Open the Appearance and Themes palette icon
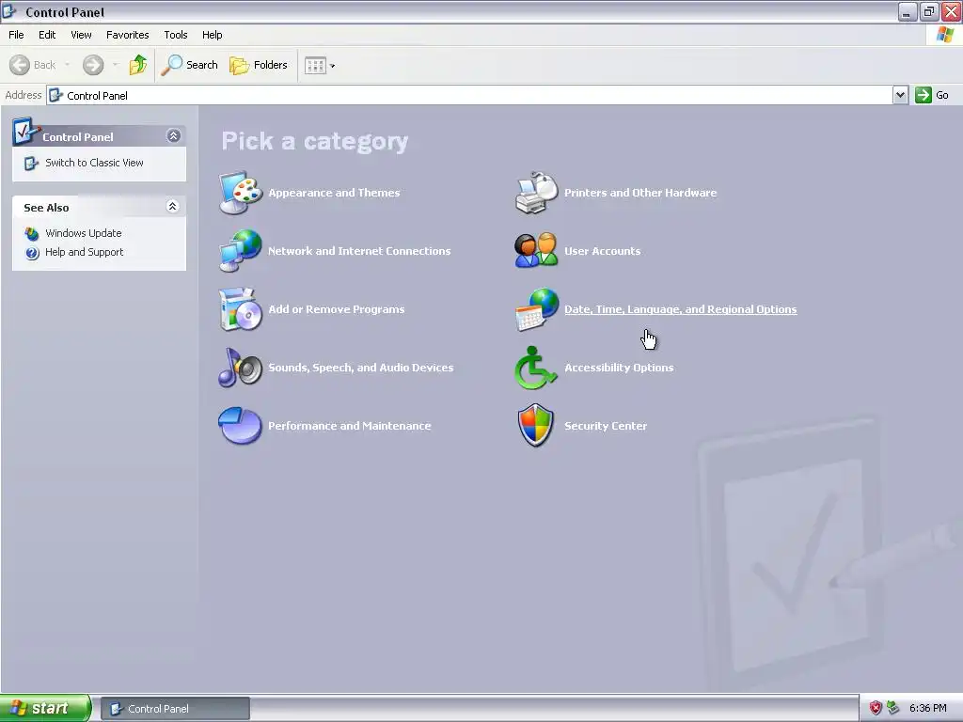This screenshot has height=722, width=963. pos(241,193)
